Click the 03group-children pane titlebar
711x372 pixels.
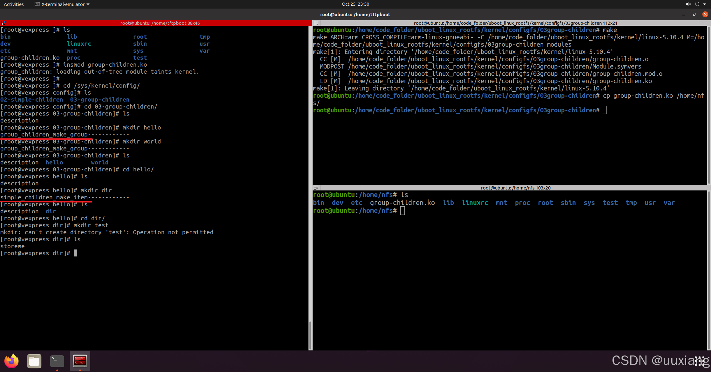(x=515, y=23)
